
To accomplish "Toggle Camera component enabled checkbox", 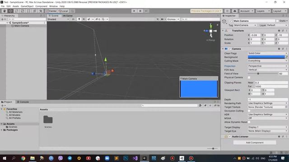I will point(229,49).
